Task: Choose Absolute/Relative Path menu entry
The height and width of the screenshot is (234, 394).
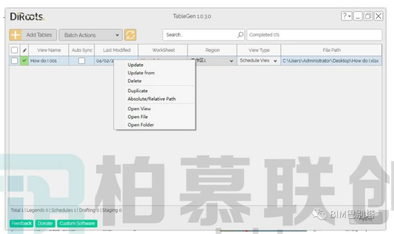Action: (x=151, y=99)
